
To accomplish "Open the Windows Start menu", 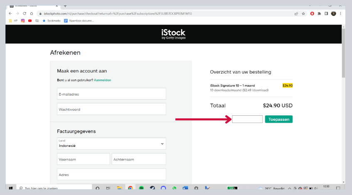I will [x=10, y=188].
